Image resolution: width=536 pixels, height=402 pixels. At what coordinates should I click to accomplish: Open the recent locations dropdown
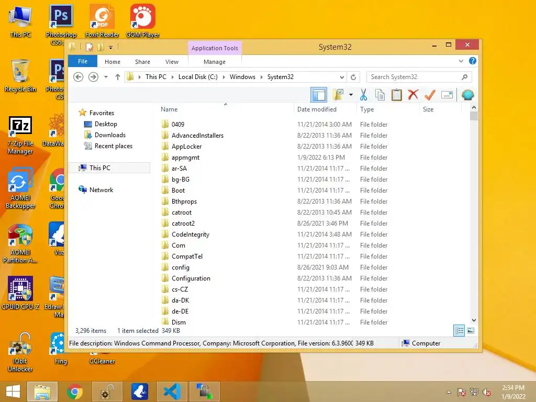pos(106,77)
